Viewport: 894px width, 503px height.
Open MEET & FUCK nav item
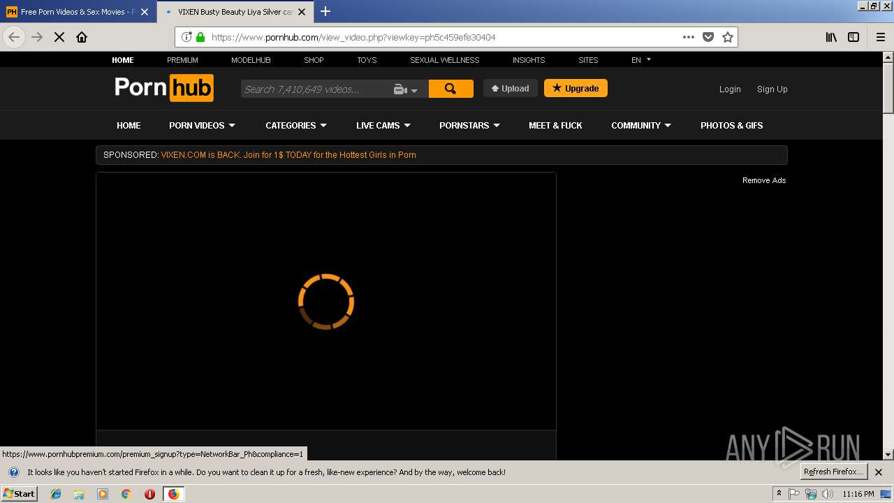pyautogui.click(x=555, y=125)
